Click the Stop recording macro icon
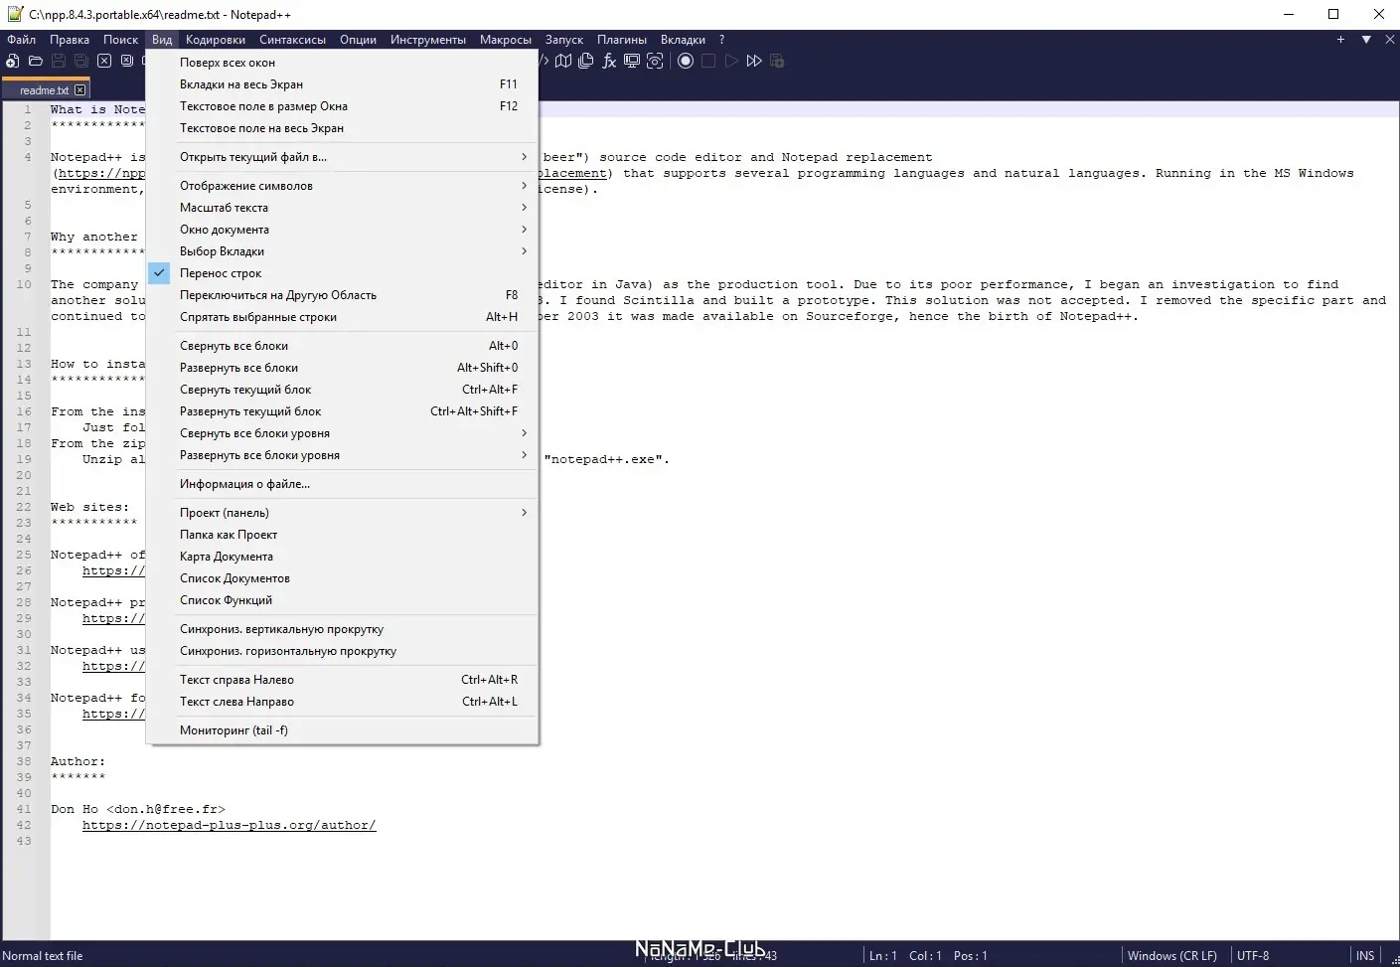The height and width of the screenshot is (967, 1400). click(708, 61)
